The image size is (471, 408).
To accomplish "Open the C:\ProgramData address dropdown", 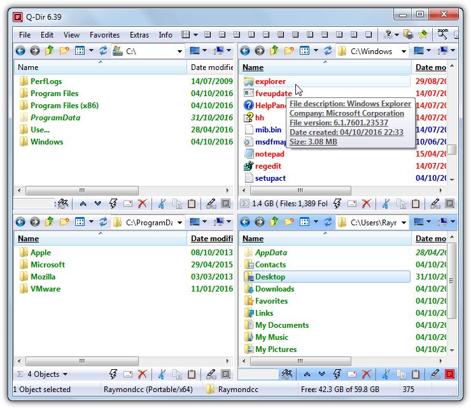I will 179,222.
